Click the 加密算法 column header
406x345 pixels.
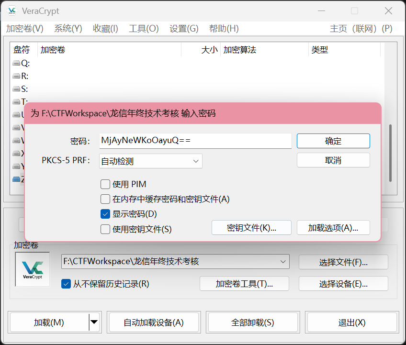(x=265, y=49)
